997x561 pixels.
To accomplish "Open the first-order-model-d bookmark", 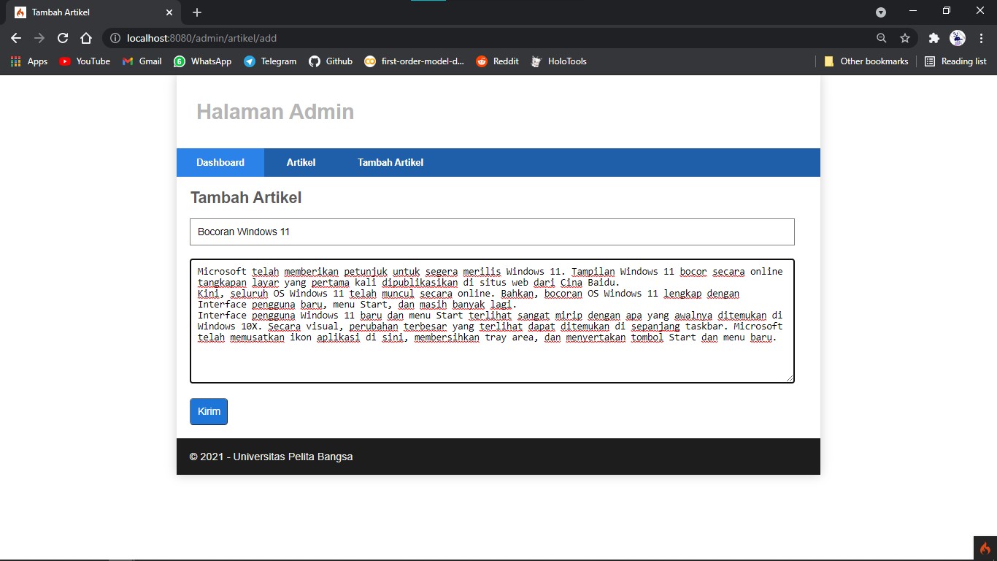I will [x=414, y=61].
